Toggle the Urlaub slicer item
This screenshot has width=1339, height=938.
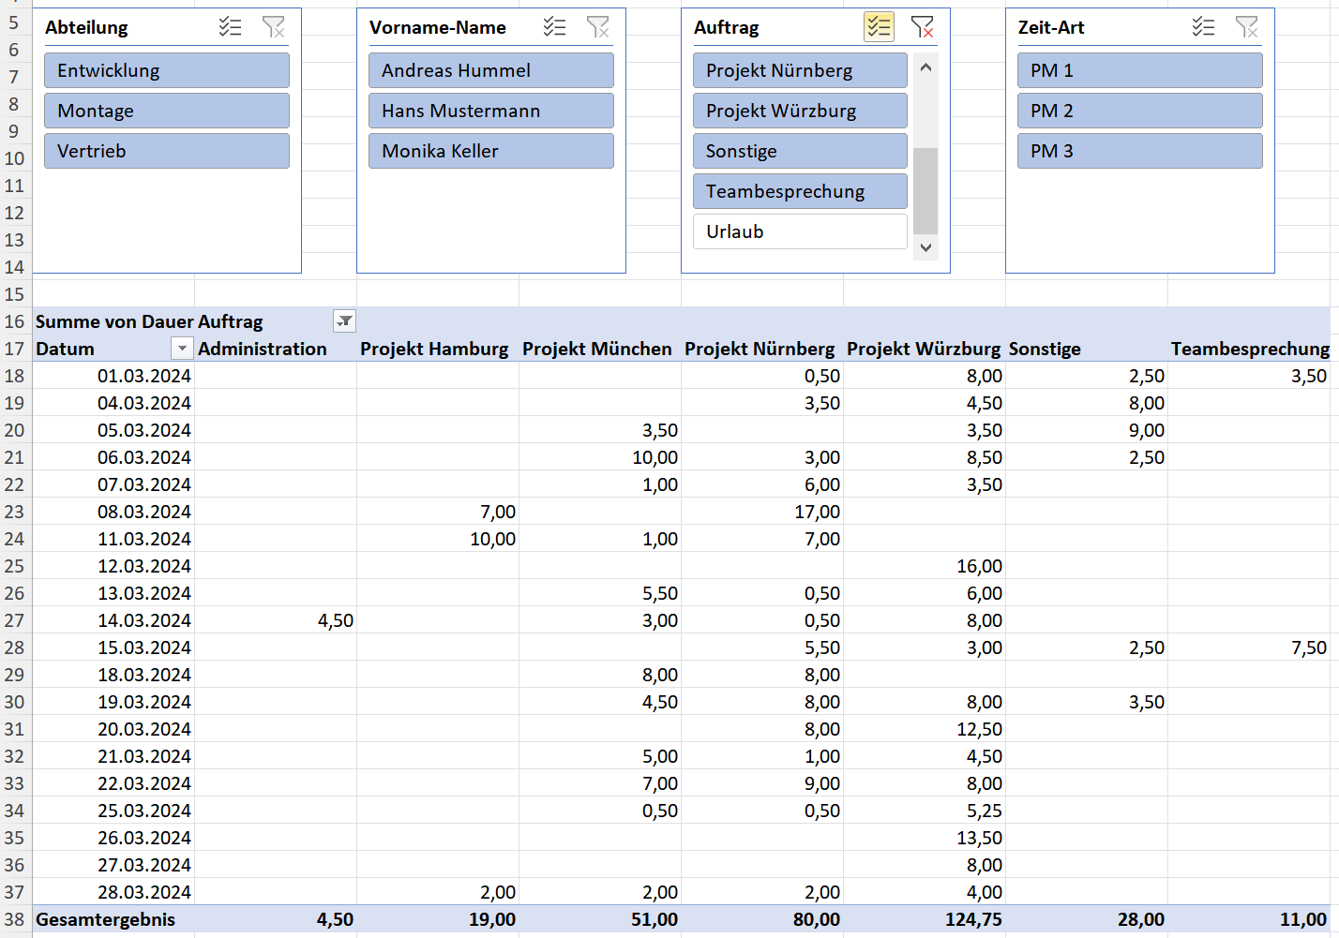800,231
